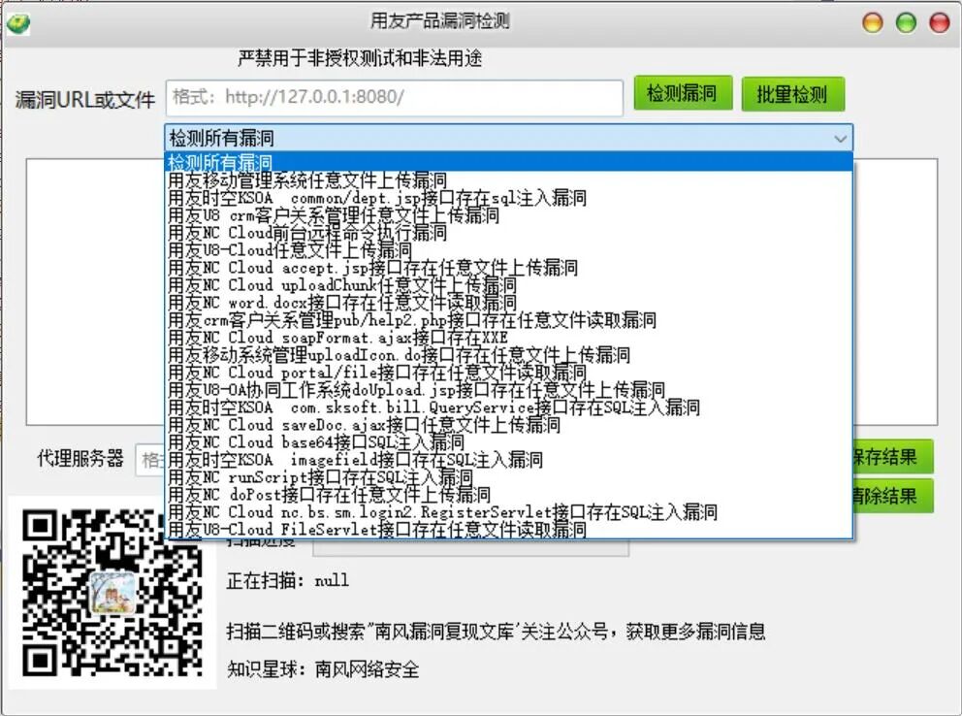
Task: Pick U8-OA doUpload.jsp upload option
Action: (x=508, y=390)
